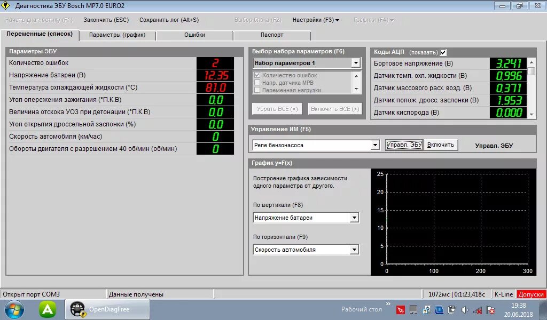Click 'Напряжение батареи (В)' value 12.35

pyautogui.click(x=215, y=75)
